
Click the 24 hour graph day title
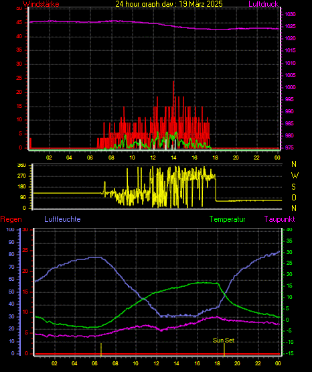(x=169, y=4)
